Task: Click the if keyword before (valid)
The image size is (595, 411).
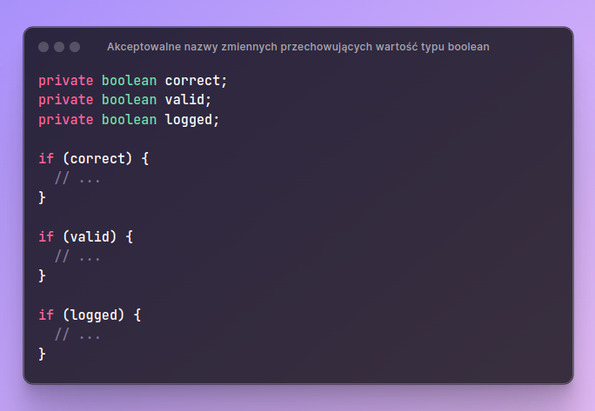Action: pos(46,237)
